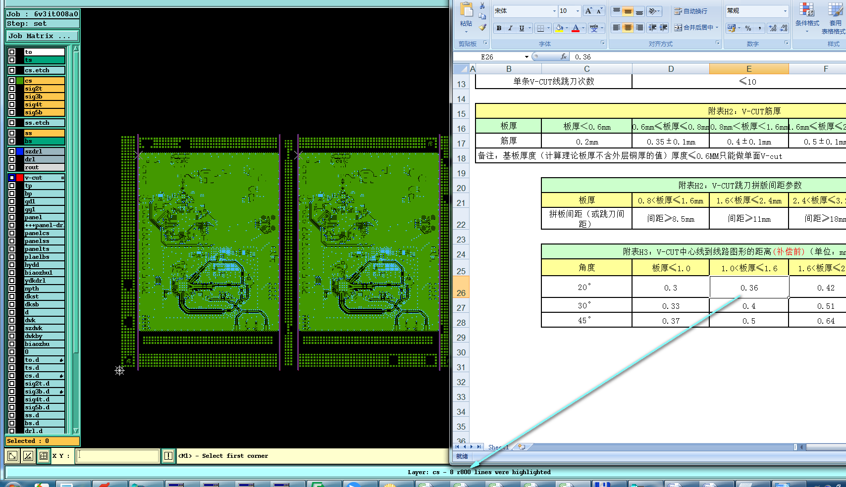Viewport: 846px width, 487px height.
Task: Toggle the checkbox for layer 'drl'
Action: pyautogui.click(x=12, y=159)
